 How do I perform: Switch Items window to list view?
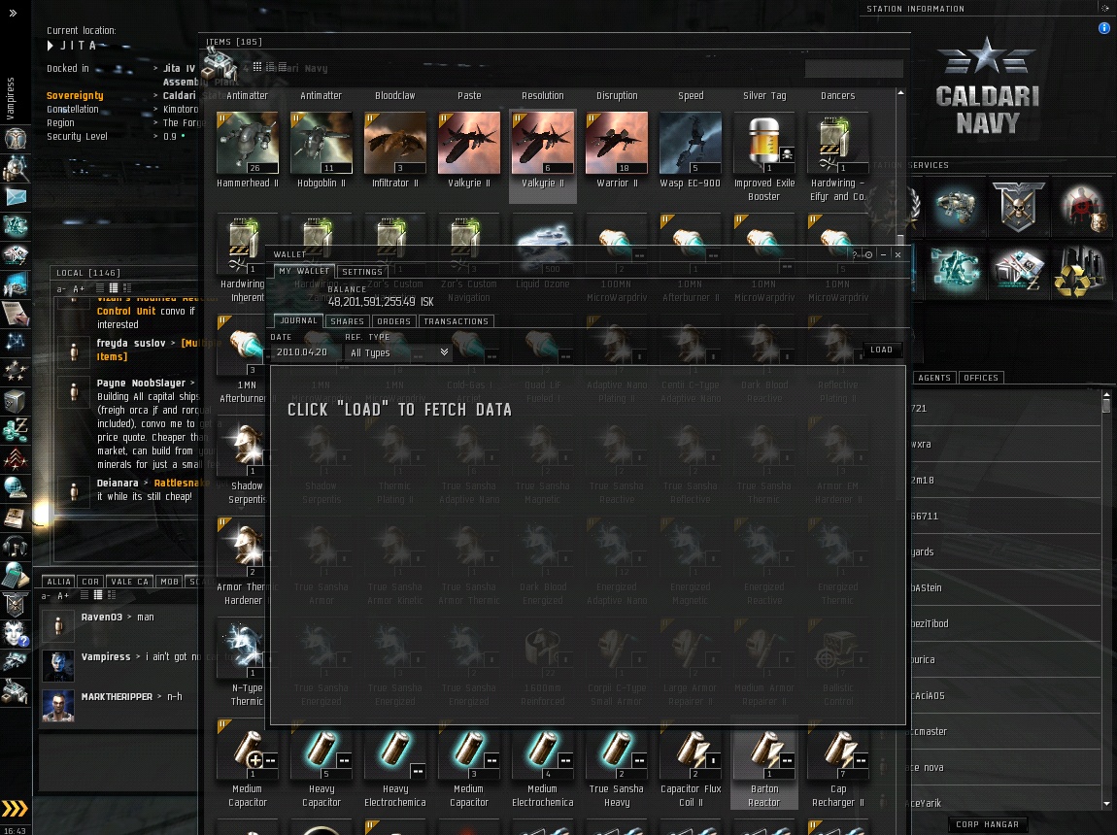coord(282,67)
